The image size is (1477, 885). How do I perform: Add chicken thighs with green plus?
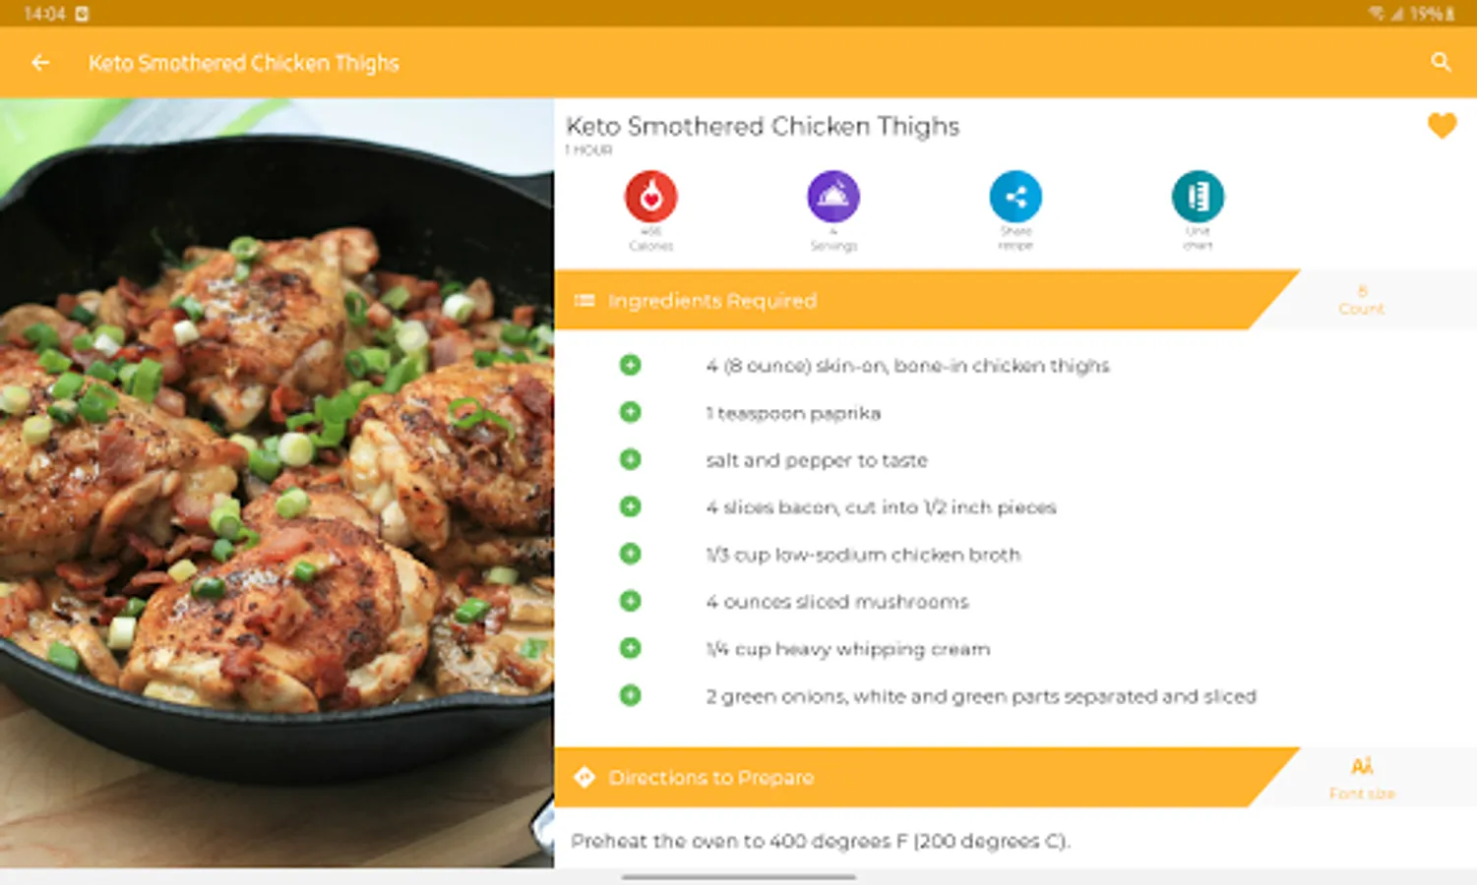coord(630,365)
